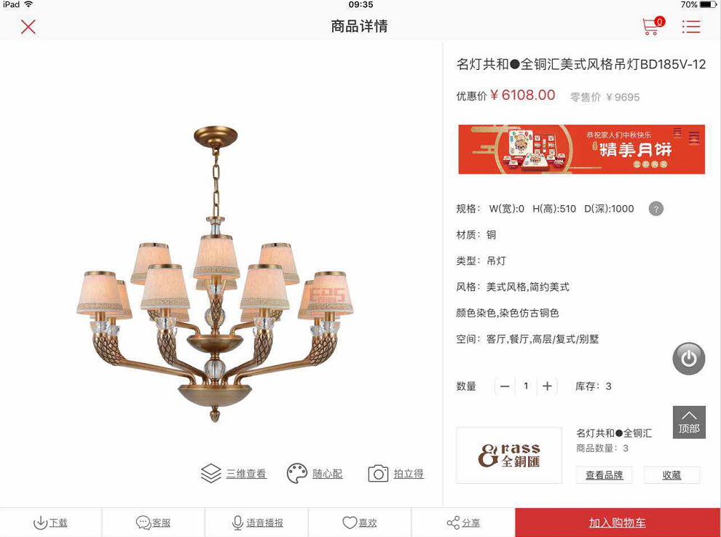
Task: Start 语音播报 voice broadcast
Action: coord(256,522)
